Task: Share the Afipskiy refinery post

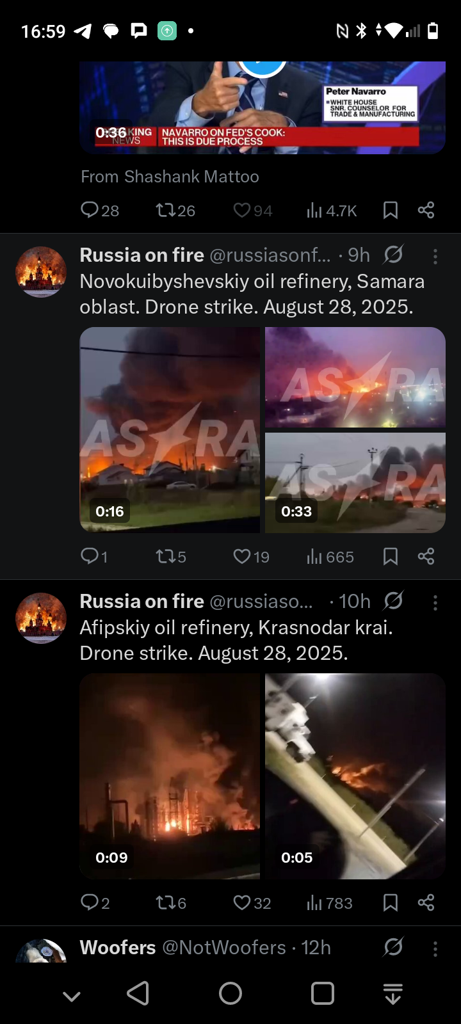Action: tap(426, 902)
